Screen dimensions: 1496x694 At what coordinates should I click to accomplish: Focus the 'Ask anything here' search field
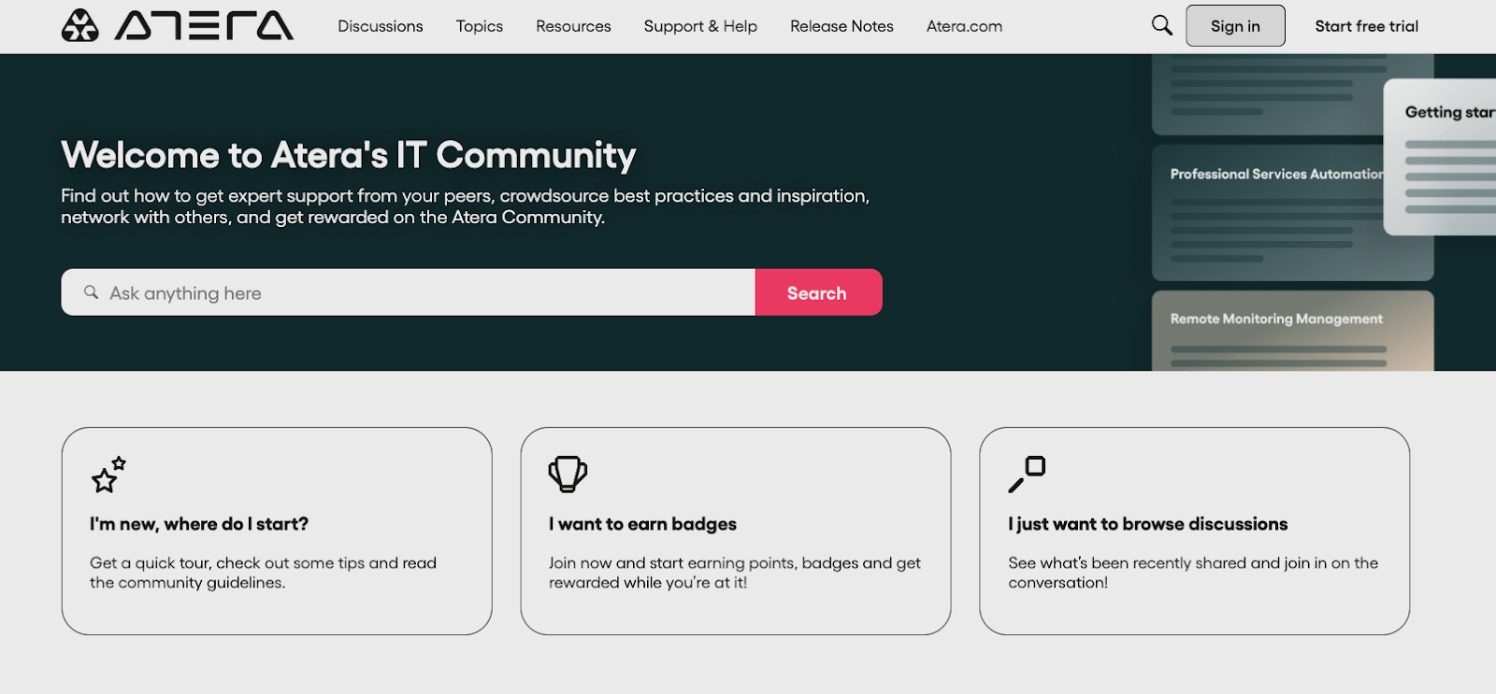point(409,292)
